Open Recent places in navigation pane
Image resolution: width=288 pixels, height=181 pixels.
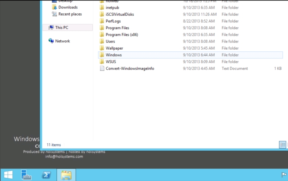[70, 14]
